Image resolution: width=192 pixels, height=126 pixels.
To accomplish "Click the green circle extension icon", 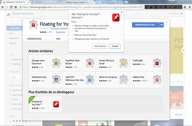I will pos(151,7).
